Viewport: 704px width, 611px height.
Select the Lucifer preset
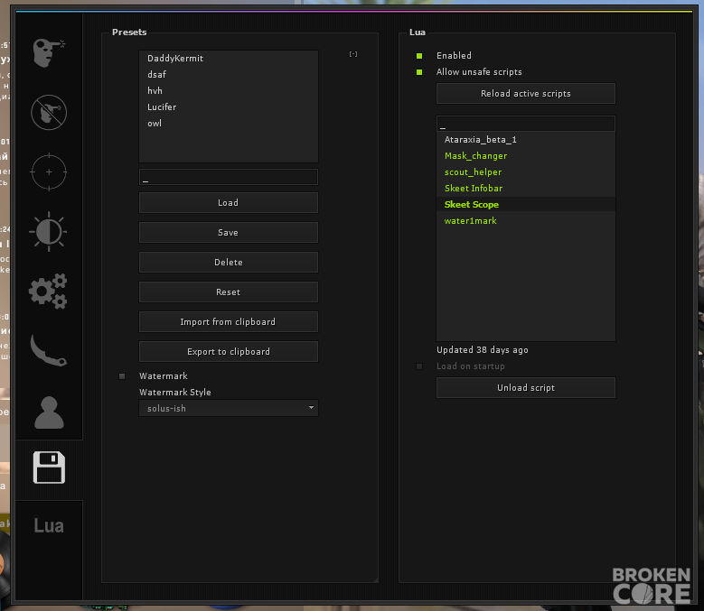(x=229, y=107)
